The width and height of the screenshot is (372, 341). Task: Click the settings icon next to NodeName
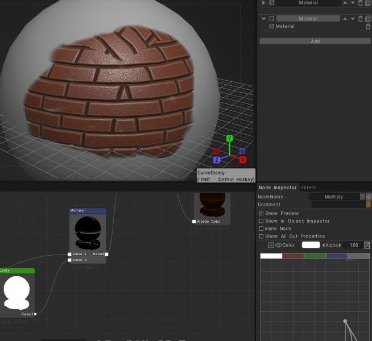369,197
